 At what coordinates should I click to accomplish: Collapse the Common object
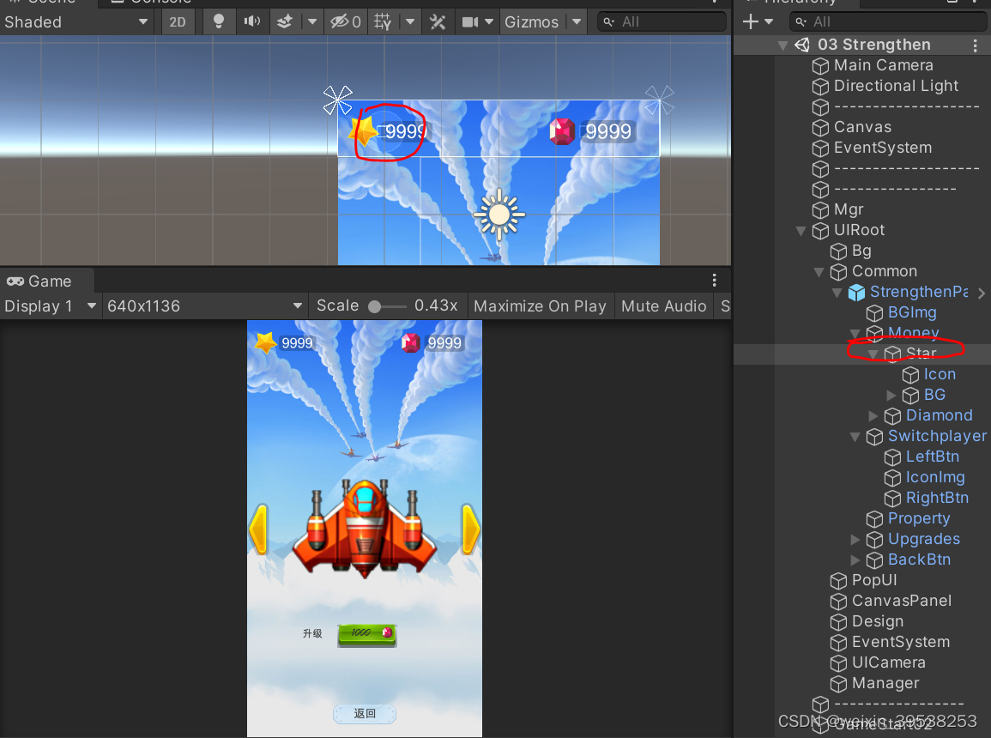[819, 272]
